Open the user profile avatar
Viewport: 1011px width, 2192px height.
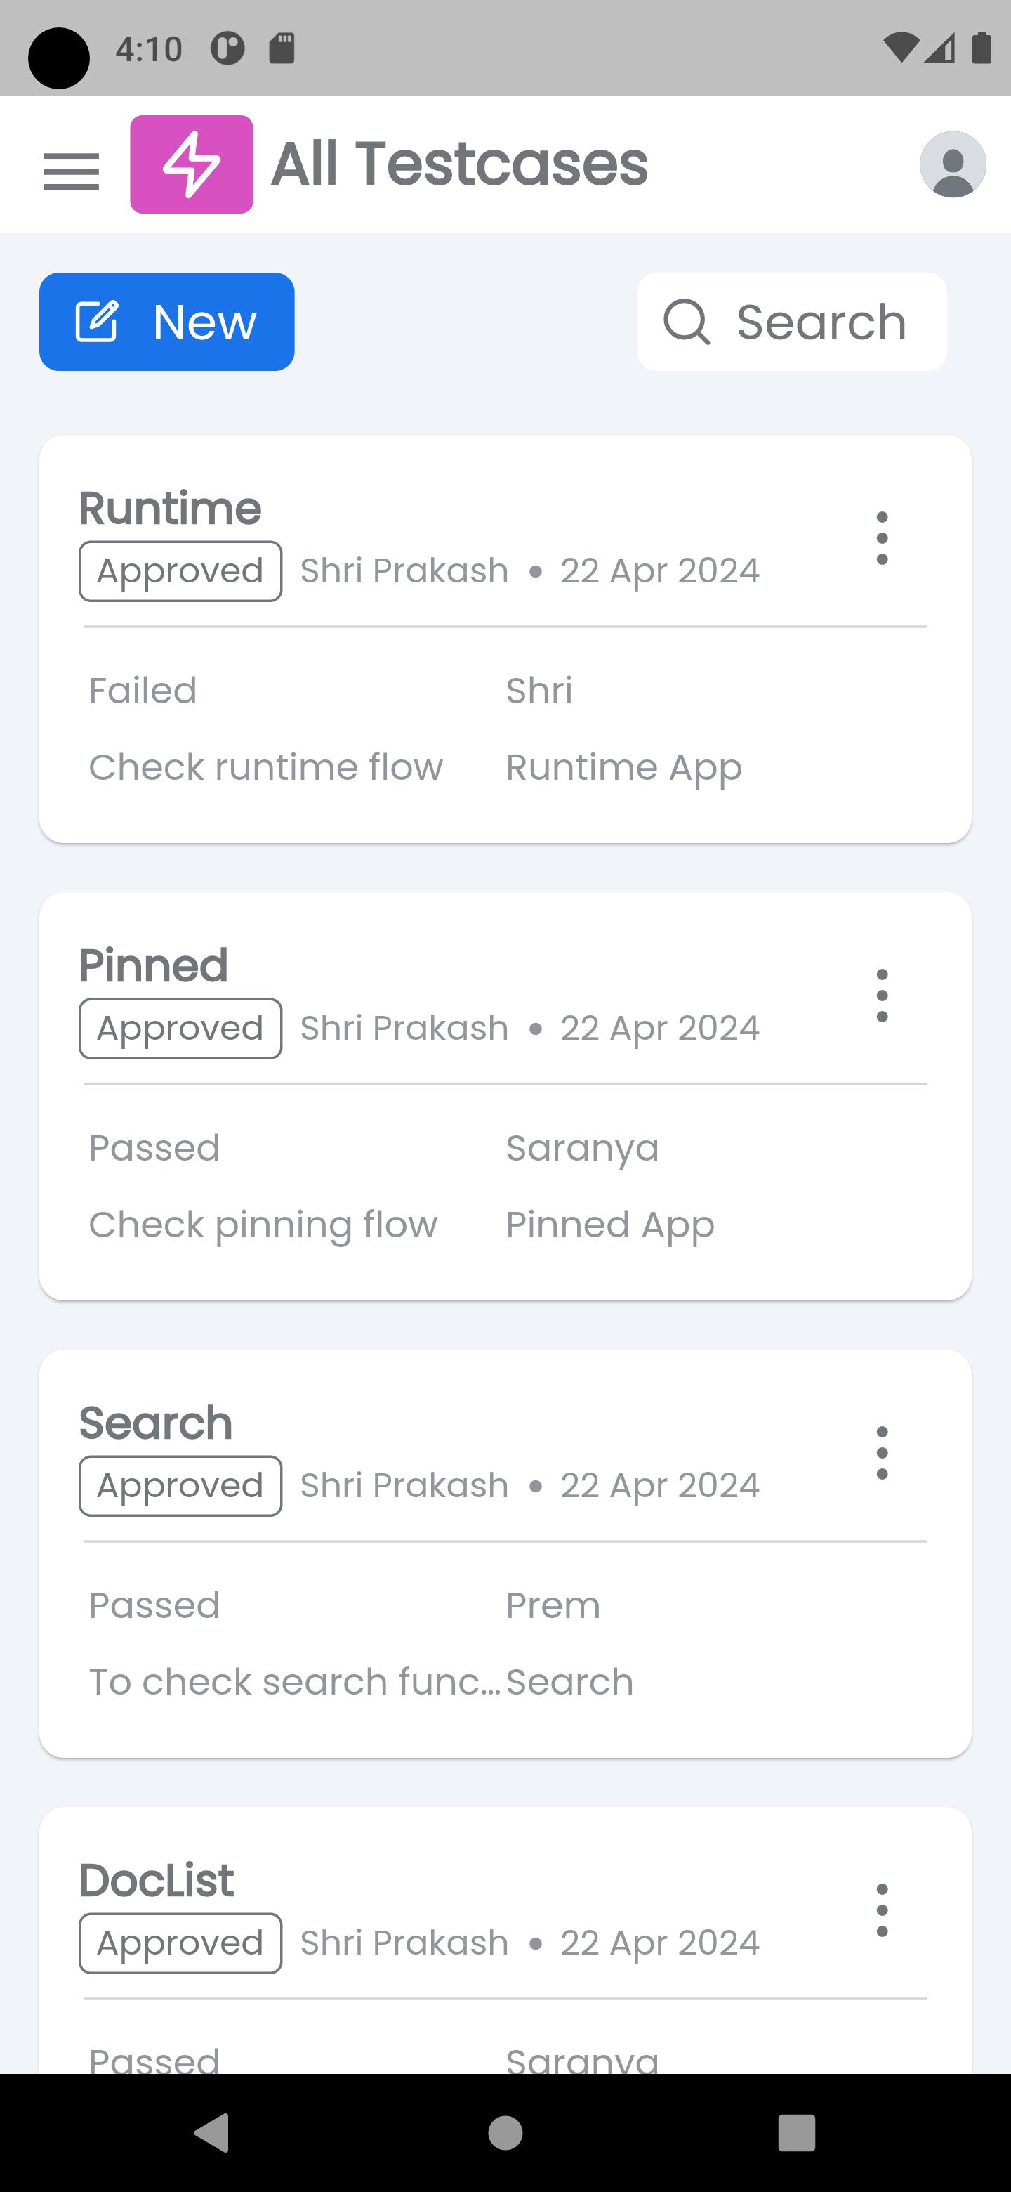[952, 164]
